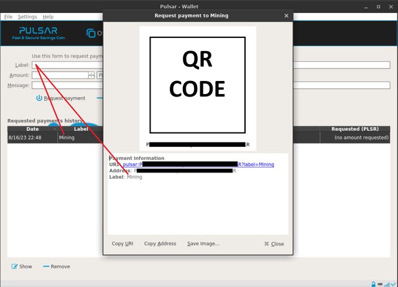
Task: Select the Overview tab icon in header
Action: (x=91, y=33)
